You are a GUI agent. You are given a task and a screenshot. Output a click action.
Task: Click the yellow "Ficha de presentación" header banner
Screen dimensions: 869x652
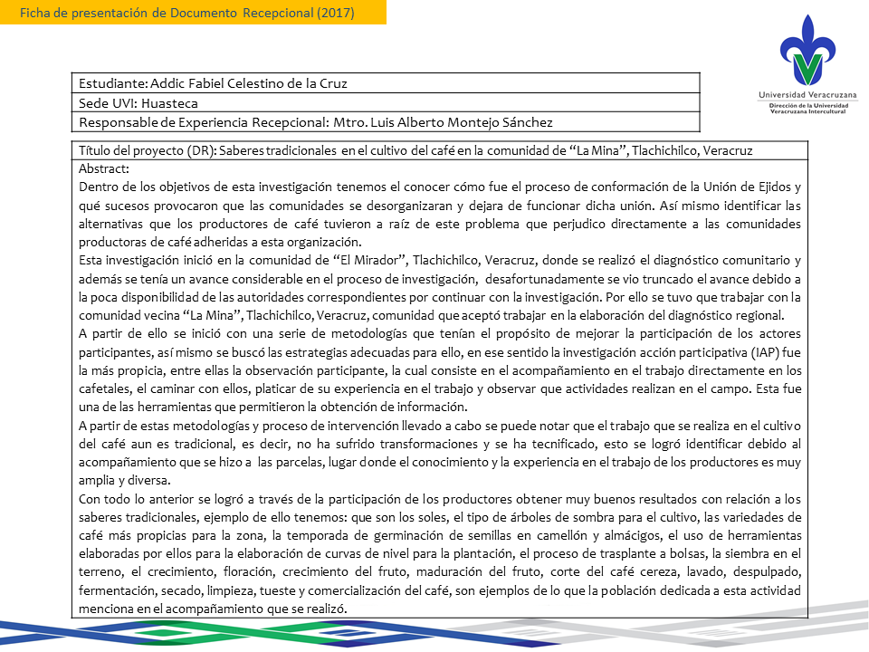193,14
